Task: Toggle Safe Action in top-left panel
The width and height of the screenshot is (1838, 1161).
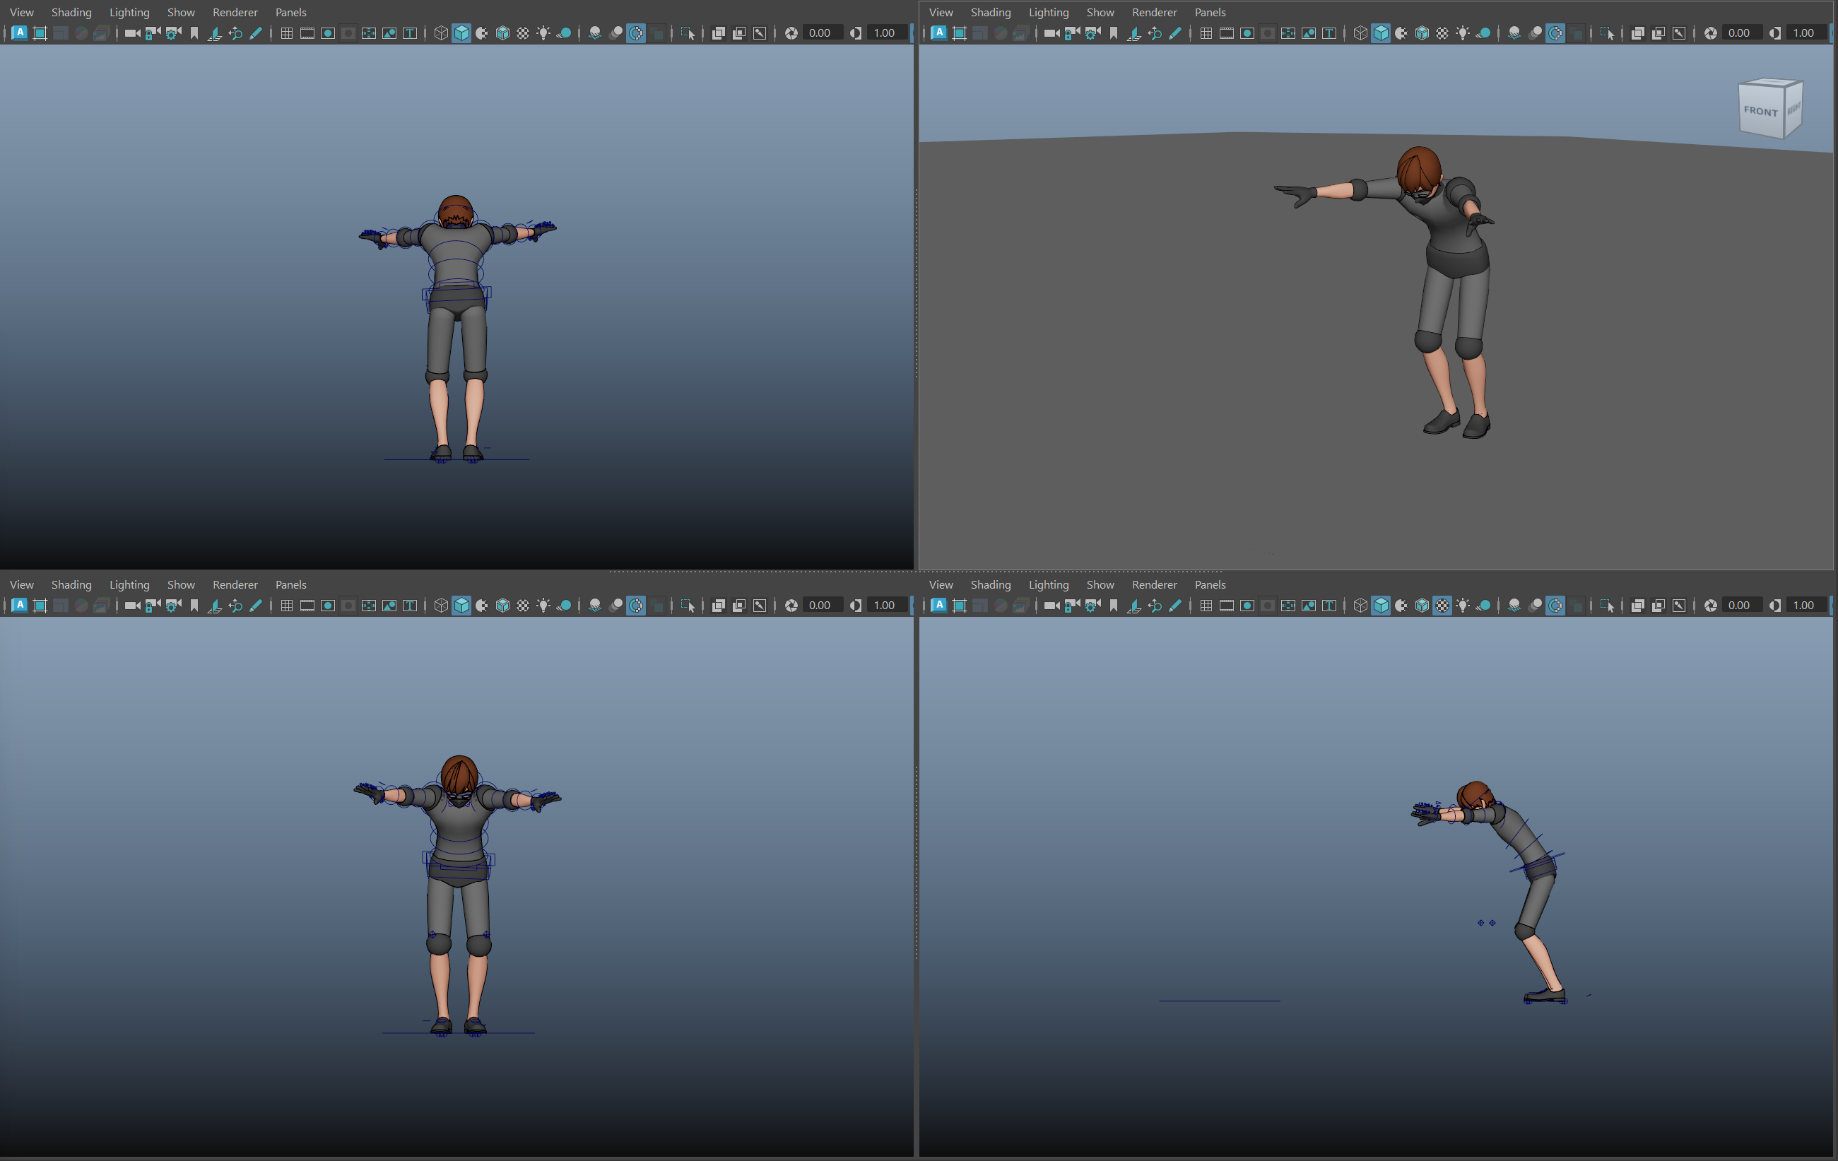Action: (389, 33)
